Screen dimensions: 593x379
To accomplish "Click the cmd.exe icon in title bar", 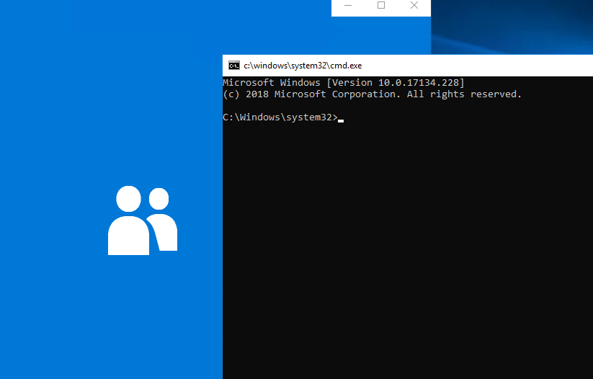I will (x=233, y=66).
